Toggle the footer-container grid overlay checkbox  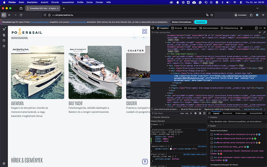click(211, 151)
